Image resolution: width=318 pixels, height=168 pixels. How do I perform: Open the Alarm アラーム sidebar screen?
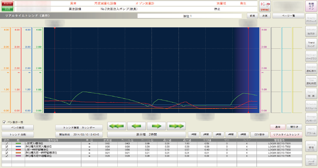coord(311,131)
